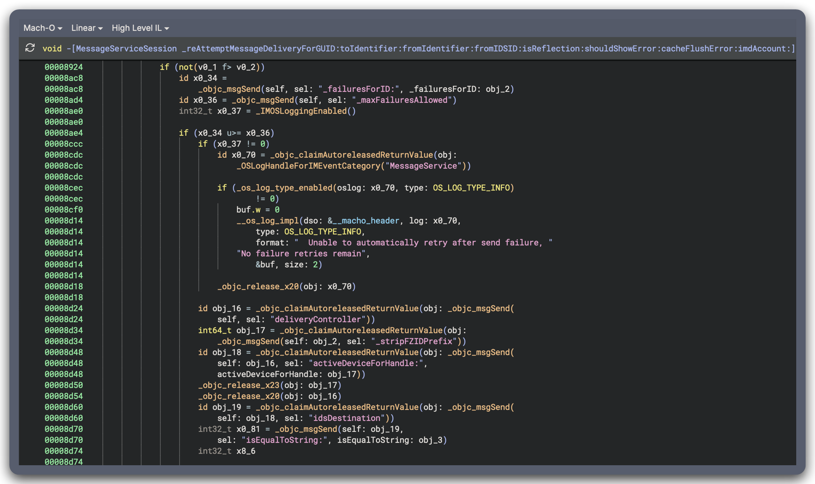Screen dimensions: 815x484
Task: Click the buf.w assignment line
Action: click(x=258, y=210)
